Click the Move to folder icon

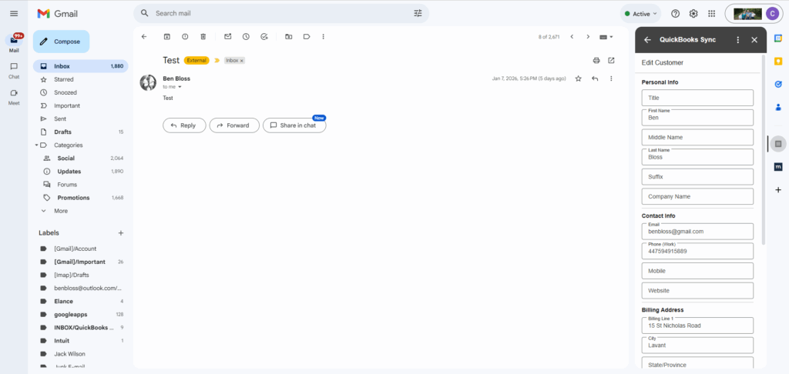click(x=288, y=37)
